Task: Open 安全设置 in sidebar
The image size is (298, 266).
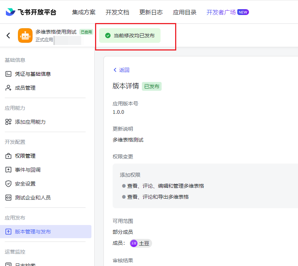Action: point(25,184)
